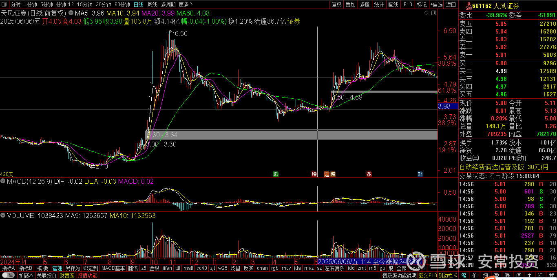Viewport: 557px width, 280px height.
Task: Select the 15分钟 period
Action: (x=84, y=4)
